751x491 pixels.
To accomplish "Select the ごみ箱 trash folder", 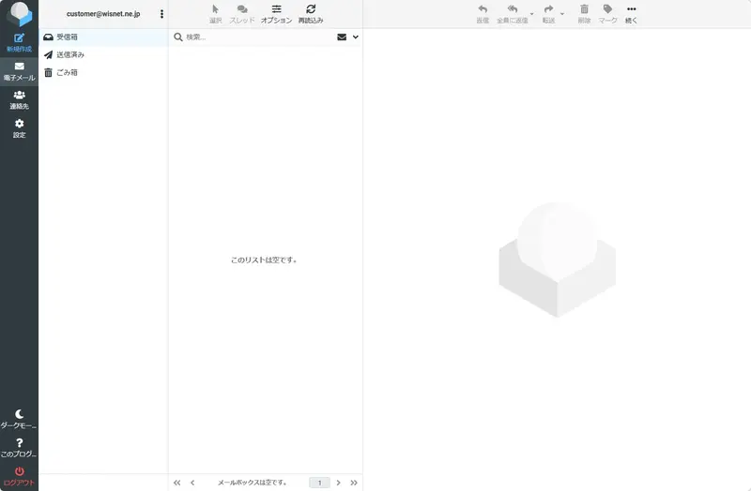I will tap(67, 72).
